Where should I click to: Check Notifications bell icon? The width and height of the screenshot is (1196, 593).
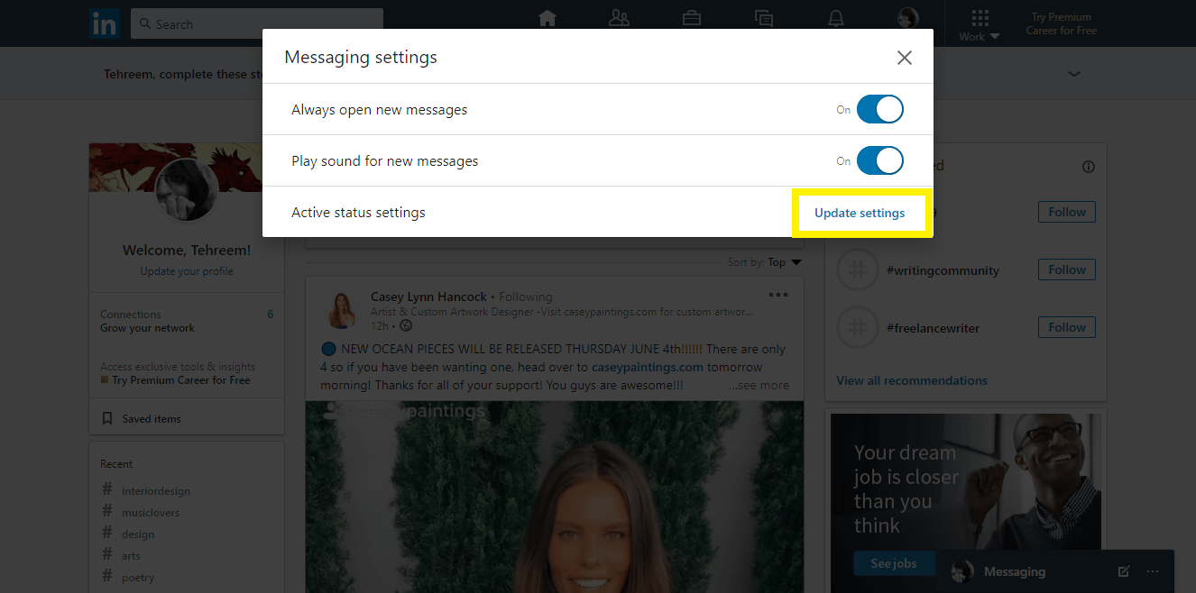(836, 17)
